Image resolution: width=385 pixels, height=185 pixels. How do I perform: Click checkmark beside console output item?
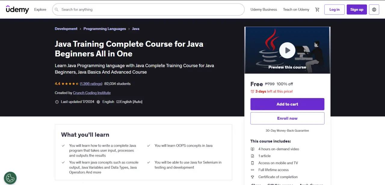pyautogui.click(x=63, y=163)
